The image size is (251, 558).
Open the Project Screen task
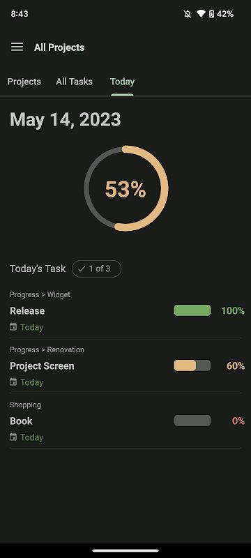pos(125,365)
